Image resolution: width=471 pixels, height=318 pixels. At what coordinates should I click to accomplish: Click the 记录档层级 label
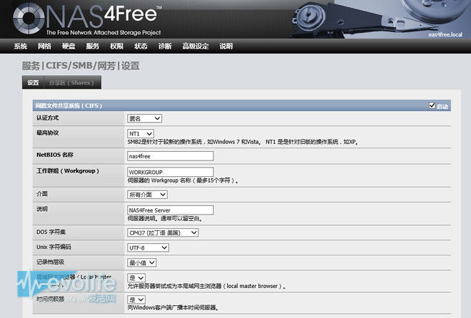pos(50,262)
